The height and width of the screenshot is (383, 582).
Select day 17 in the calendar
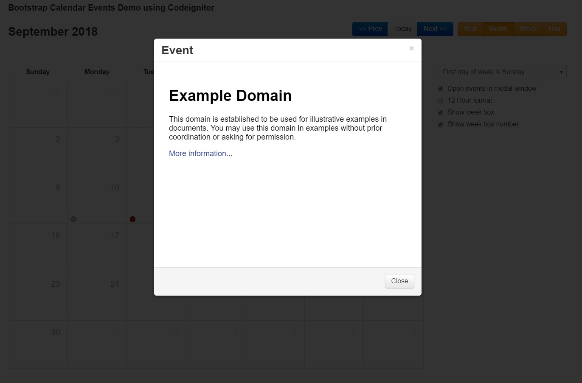(115, 236)
